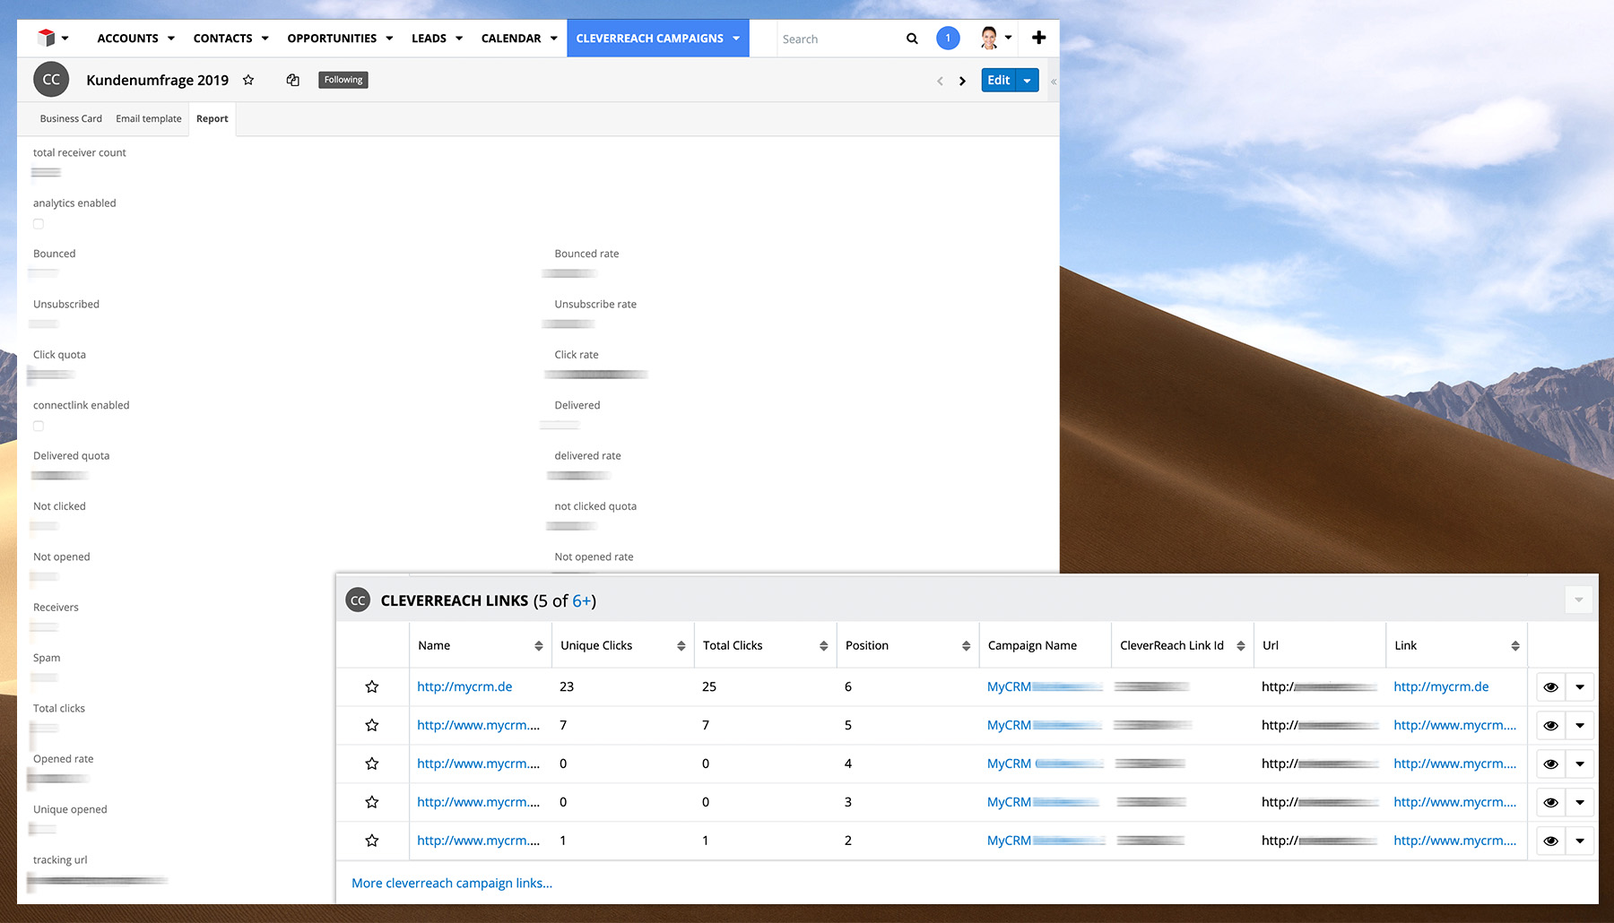Switch to the Email template tab
The width and height of the screenshot is (1614, 923).
coord(148,118)
